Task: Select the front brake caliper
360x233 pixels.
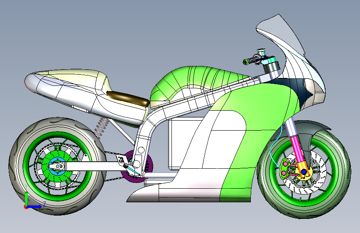Action: coord(285,169)
